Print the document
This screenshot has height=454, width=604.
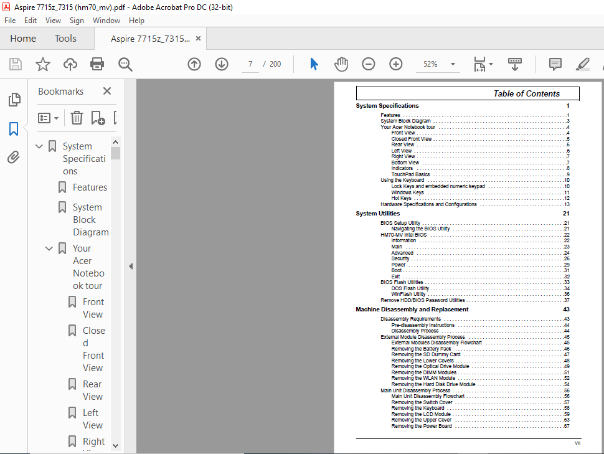pyautogui.click(x=97, y=64)
